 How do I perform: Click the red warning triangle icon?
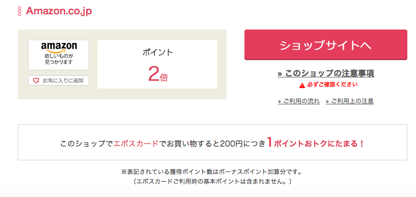(302, 86)
